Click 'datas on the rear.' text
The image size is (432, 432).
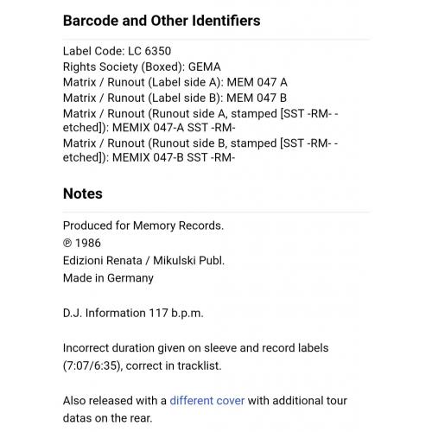click(107, 418)
